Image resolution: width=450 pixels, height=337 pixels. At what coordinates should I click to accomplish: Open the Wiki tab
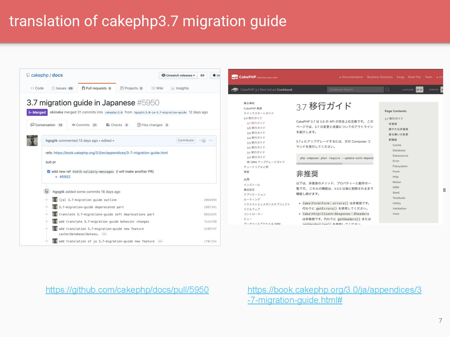click(157, 88)
